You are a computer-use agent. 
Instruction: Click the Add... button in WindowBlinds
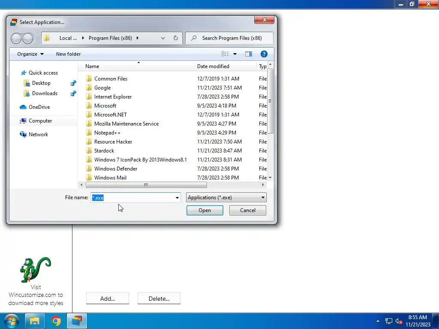click(x=108, y=299)
